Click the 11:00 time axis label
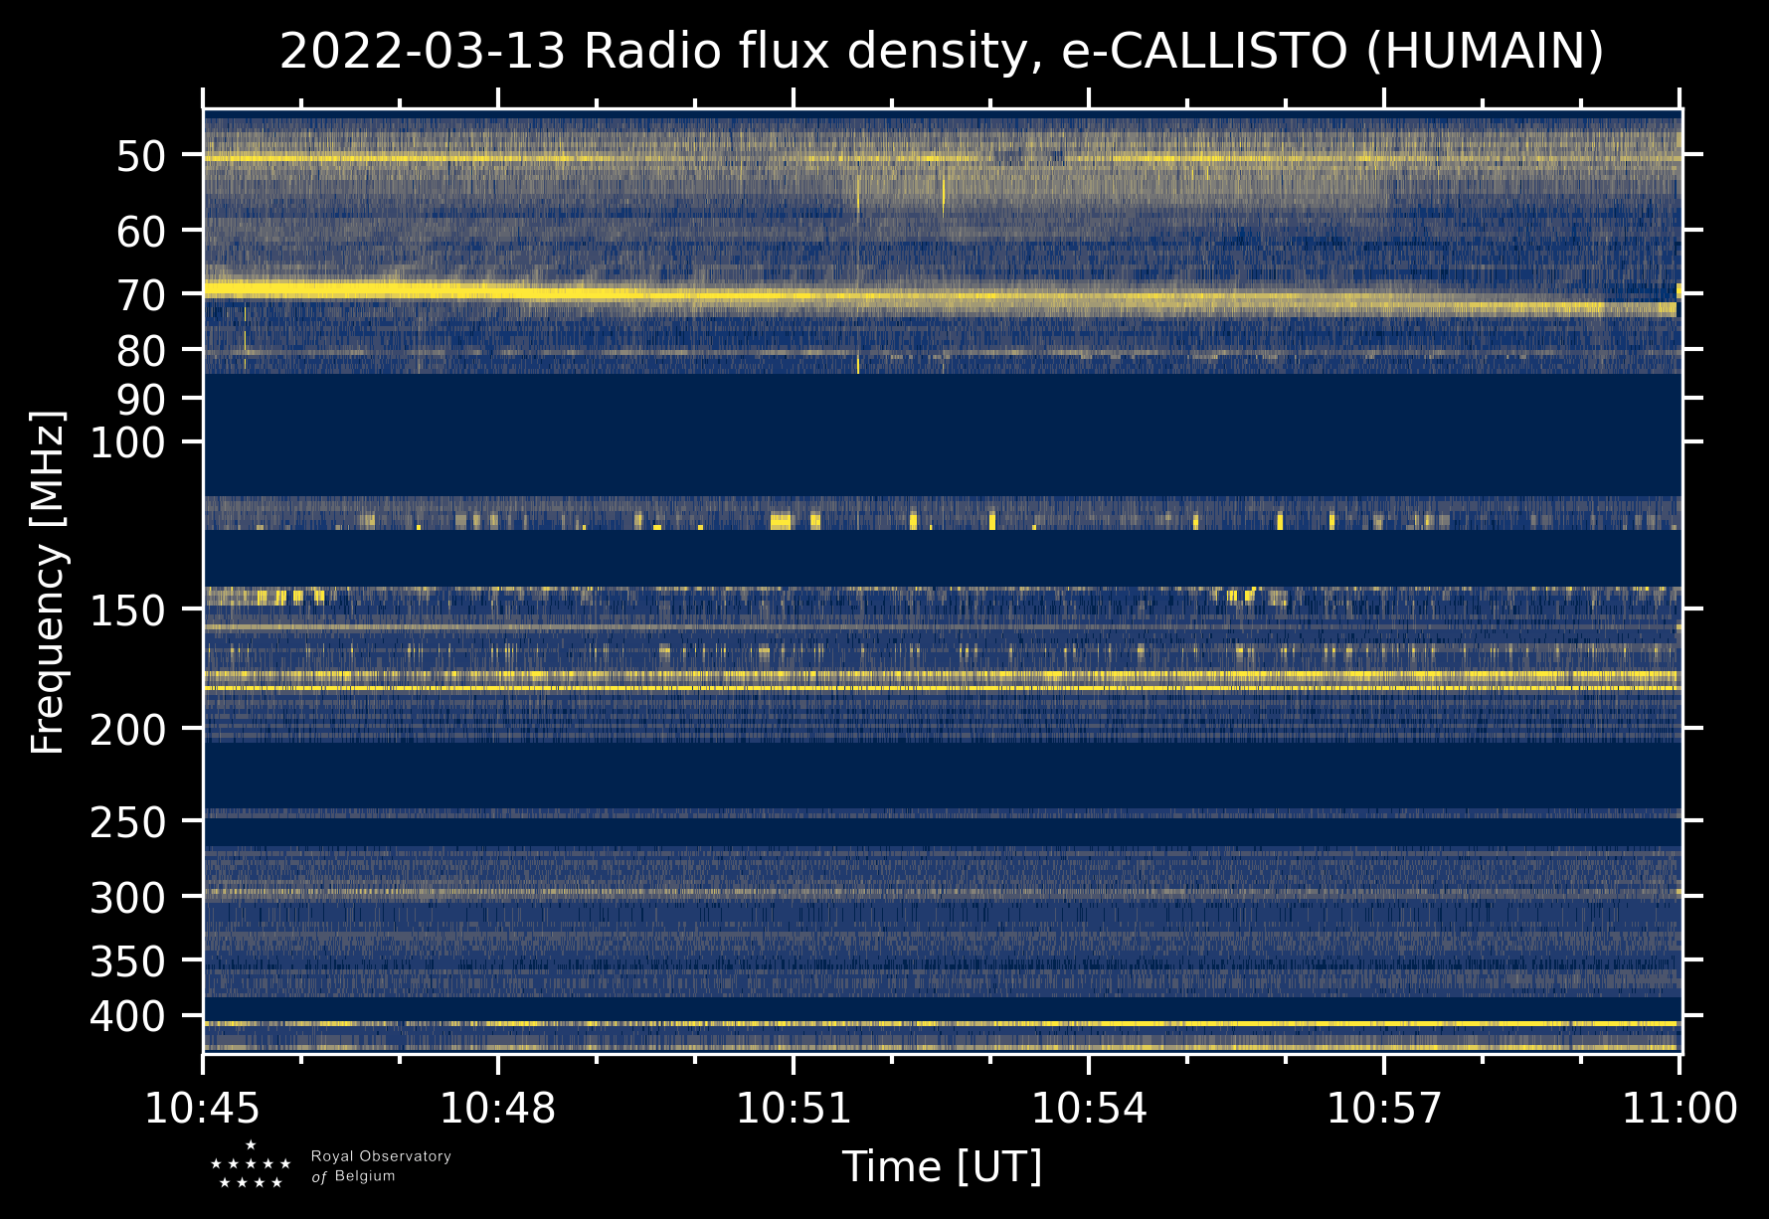Image resolution: width=1769 pixels, height=1219 pixels. pyautogui.click(x=1680, y=1108)
